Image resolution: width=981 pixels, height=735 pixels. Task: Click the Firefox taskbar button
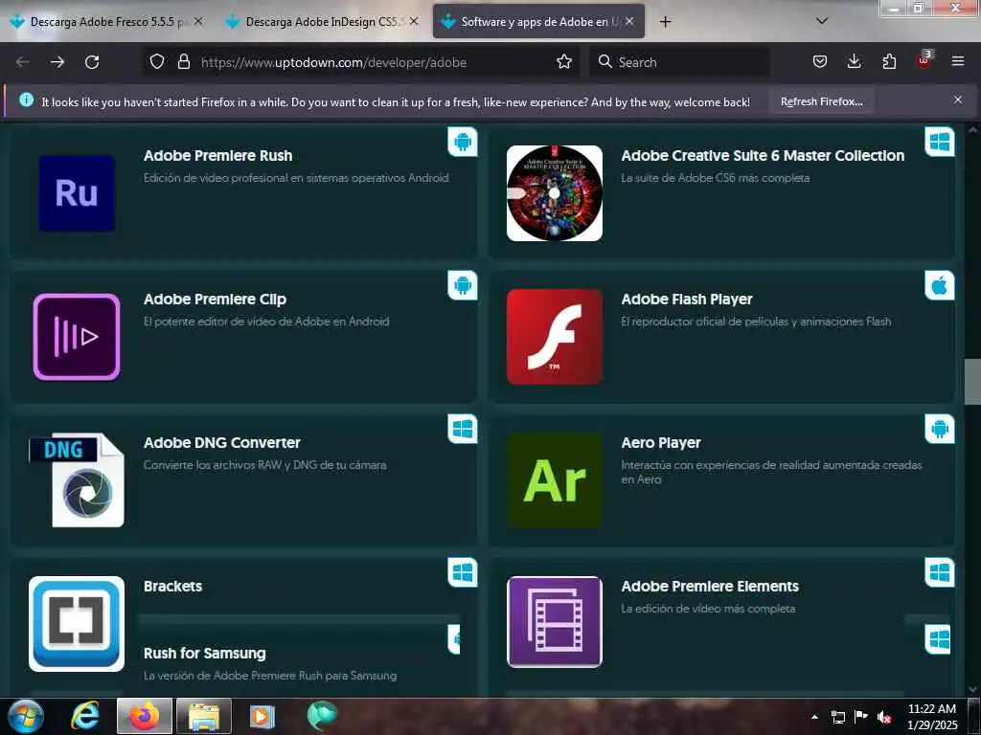point(145,716)
